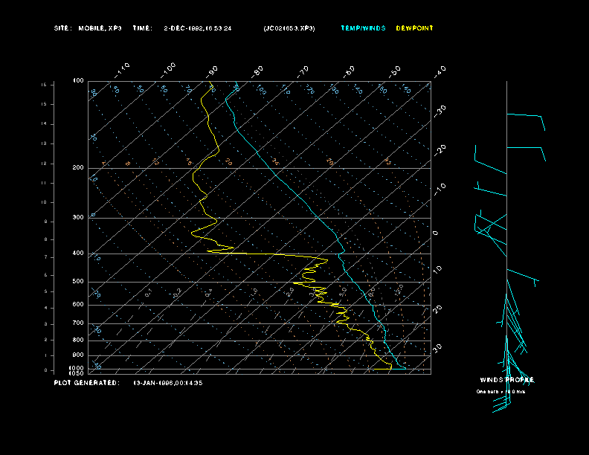
Task: Click the -100 isotherm label at top
Action: pos(168,71)
